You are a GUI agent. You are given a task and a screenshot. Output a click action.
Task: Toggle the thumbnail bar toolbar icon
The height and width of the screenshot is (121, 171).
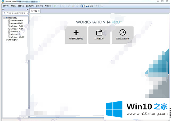click(87, 6)
